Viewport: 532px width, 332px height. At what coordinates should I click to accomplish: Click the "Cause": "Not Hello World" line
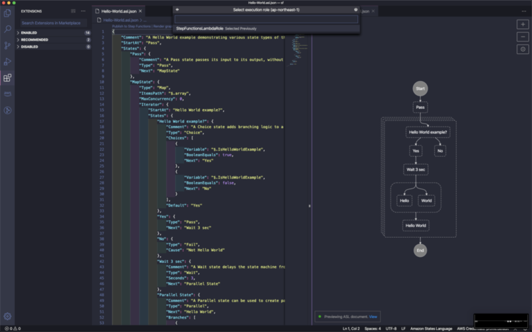pyautogui.click(x=195, y=250)
